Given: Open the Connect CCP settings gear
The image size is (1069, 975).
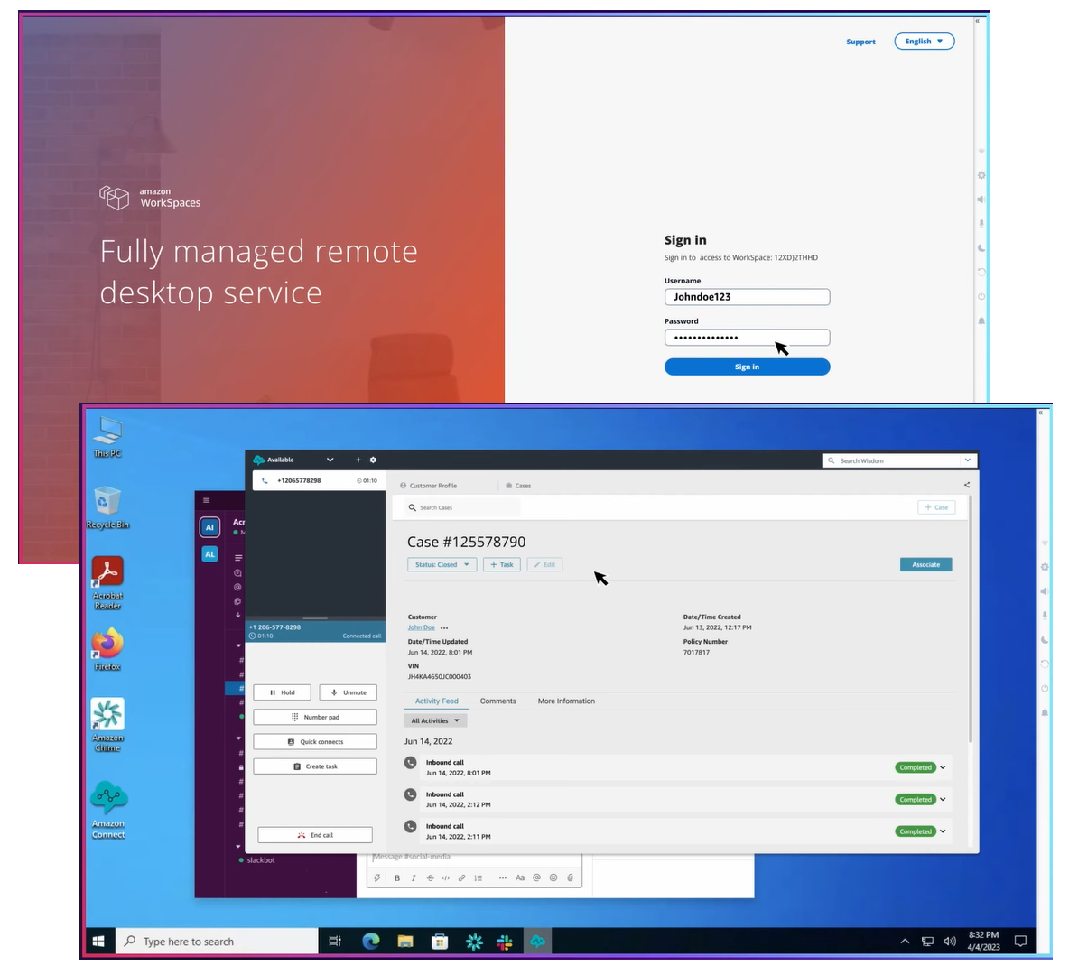Looking at the screenshot, I should [373, 460].
